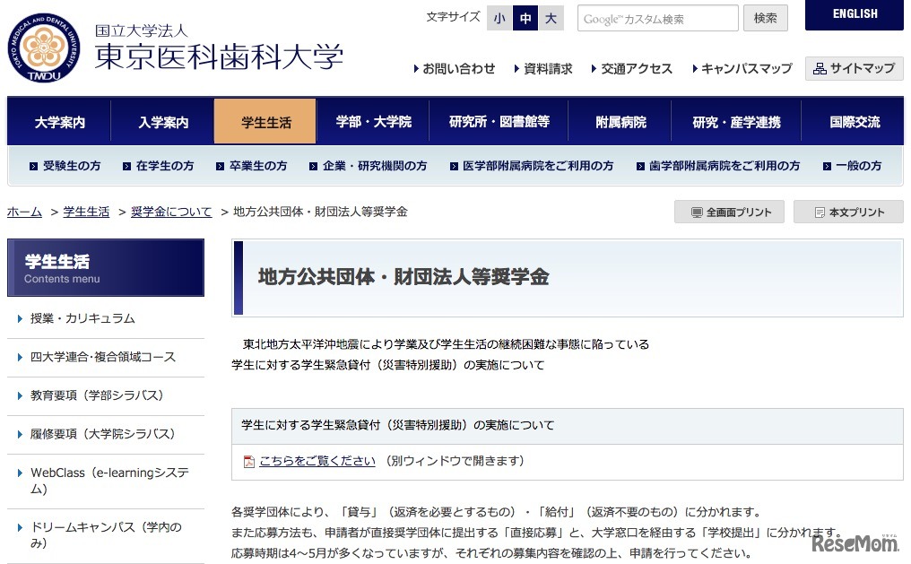Open 交通アクセス header link
This screenshot has width=911, height=564.
637,68
